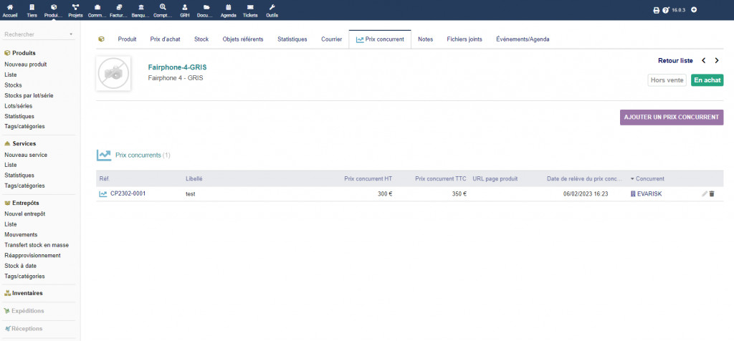This screenshot has height=341, width=734.
Task: Open Stocks par lot/série in sidebar
Action: 29,95
